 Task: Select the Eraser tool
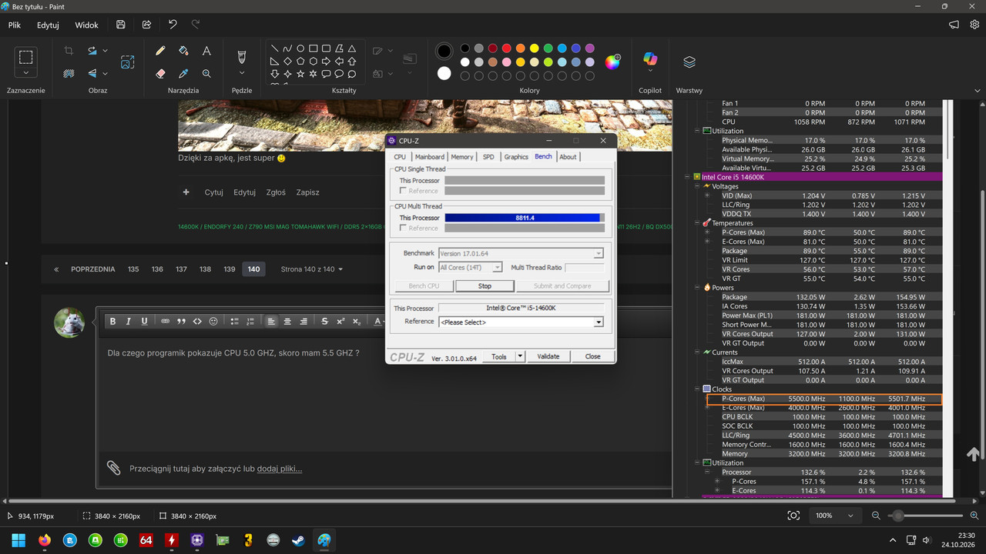[x=160, y=74]
